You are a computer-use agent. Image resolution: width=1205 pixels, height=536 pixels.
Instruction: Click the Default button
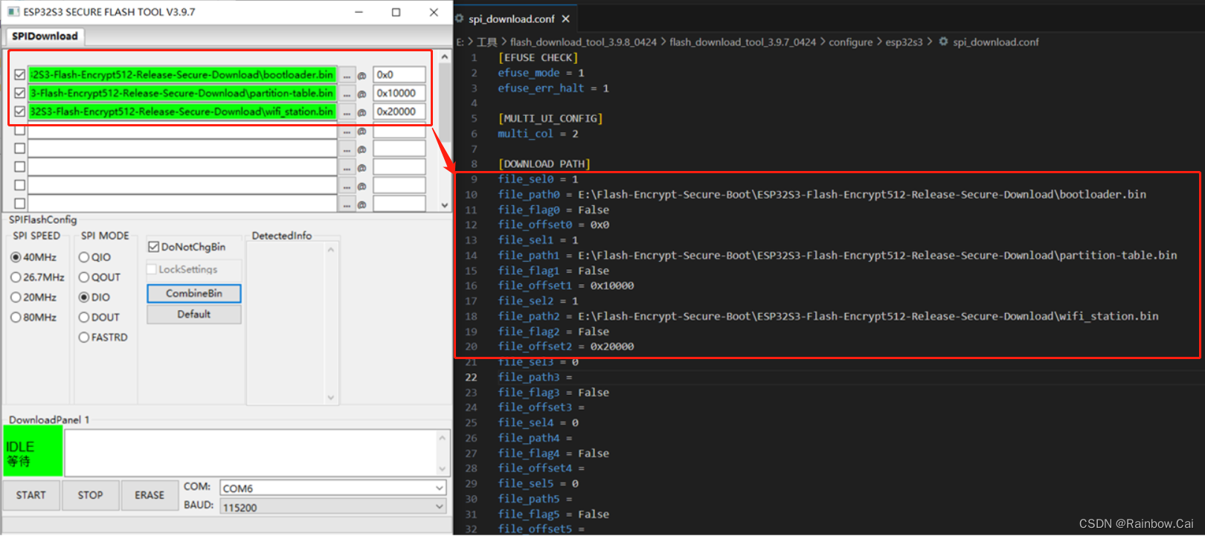[x=194, y=314]
